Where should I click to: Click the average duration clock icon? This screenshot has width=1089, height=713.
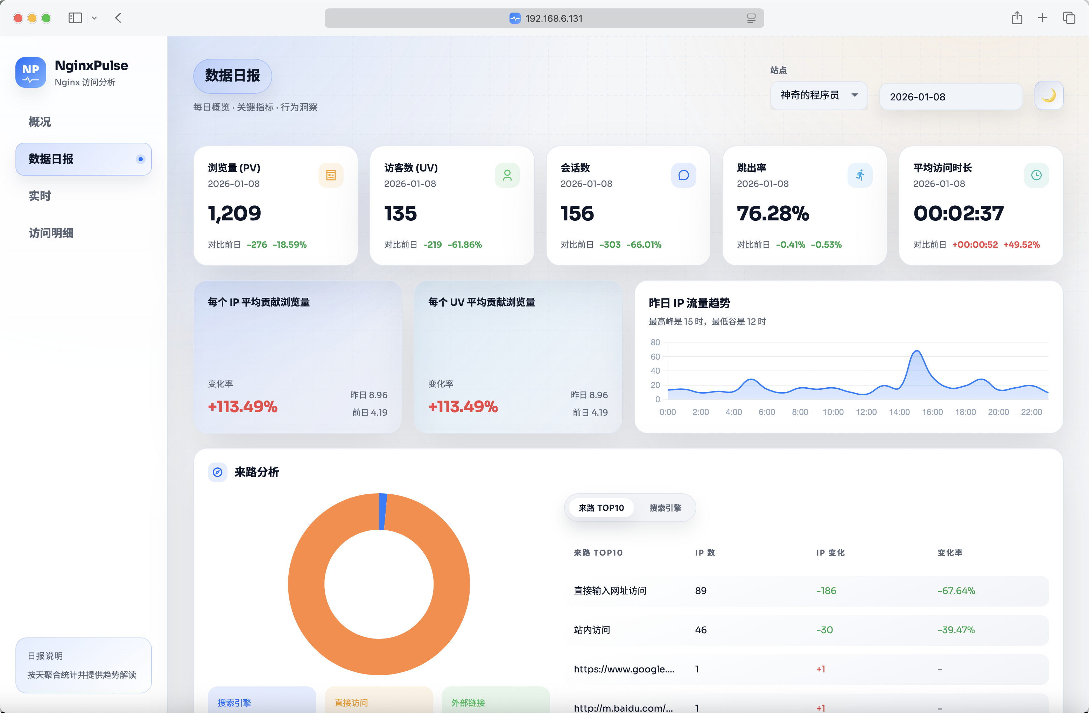tap(1036, 175)
